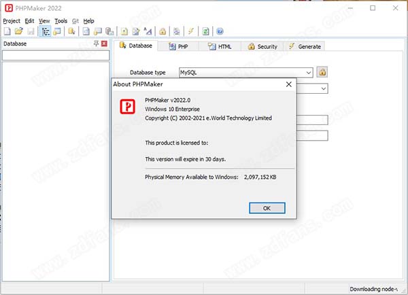The height and width of the screenshot is (295, 408).
Task: Click the PHPMaker v2022.0 version text
Action: pyautogui.click(x=167, y=100)
